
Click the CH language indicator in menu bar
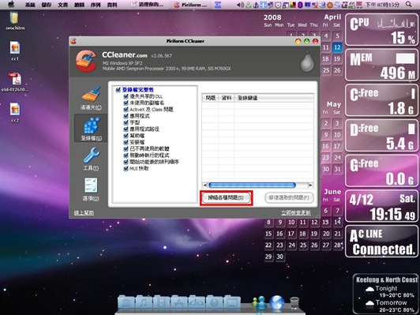[218, 5]
